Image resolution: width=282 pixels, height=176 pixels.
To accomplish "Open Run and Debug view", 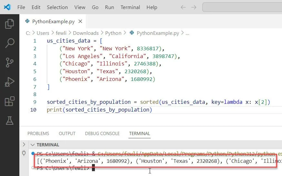I will [10, 82].
